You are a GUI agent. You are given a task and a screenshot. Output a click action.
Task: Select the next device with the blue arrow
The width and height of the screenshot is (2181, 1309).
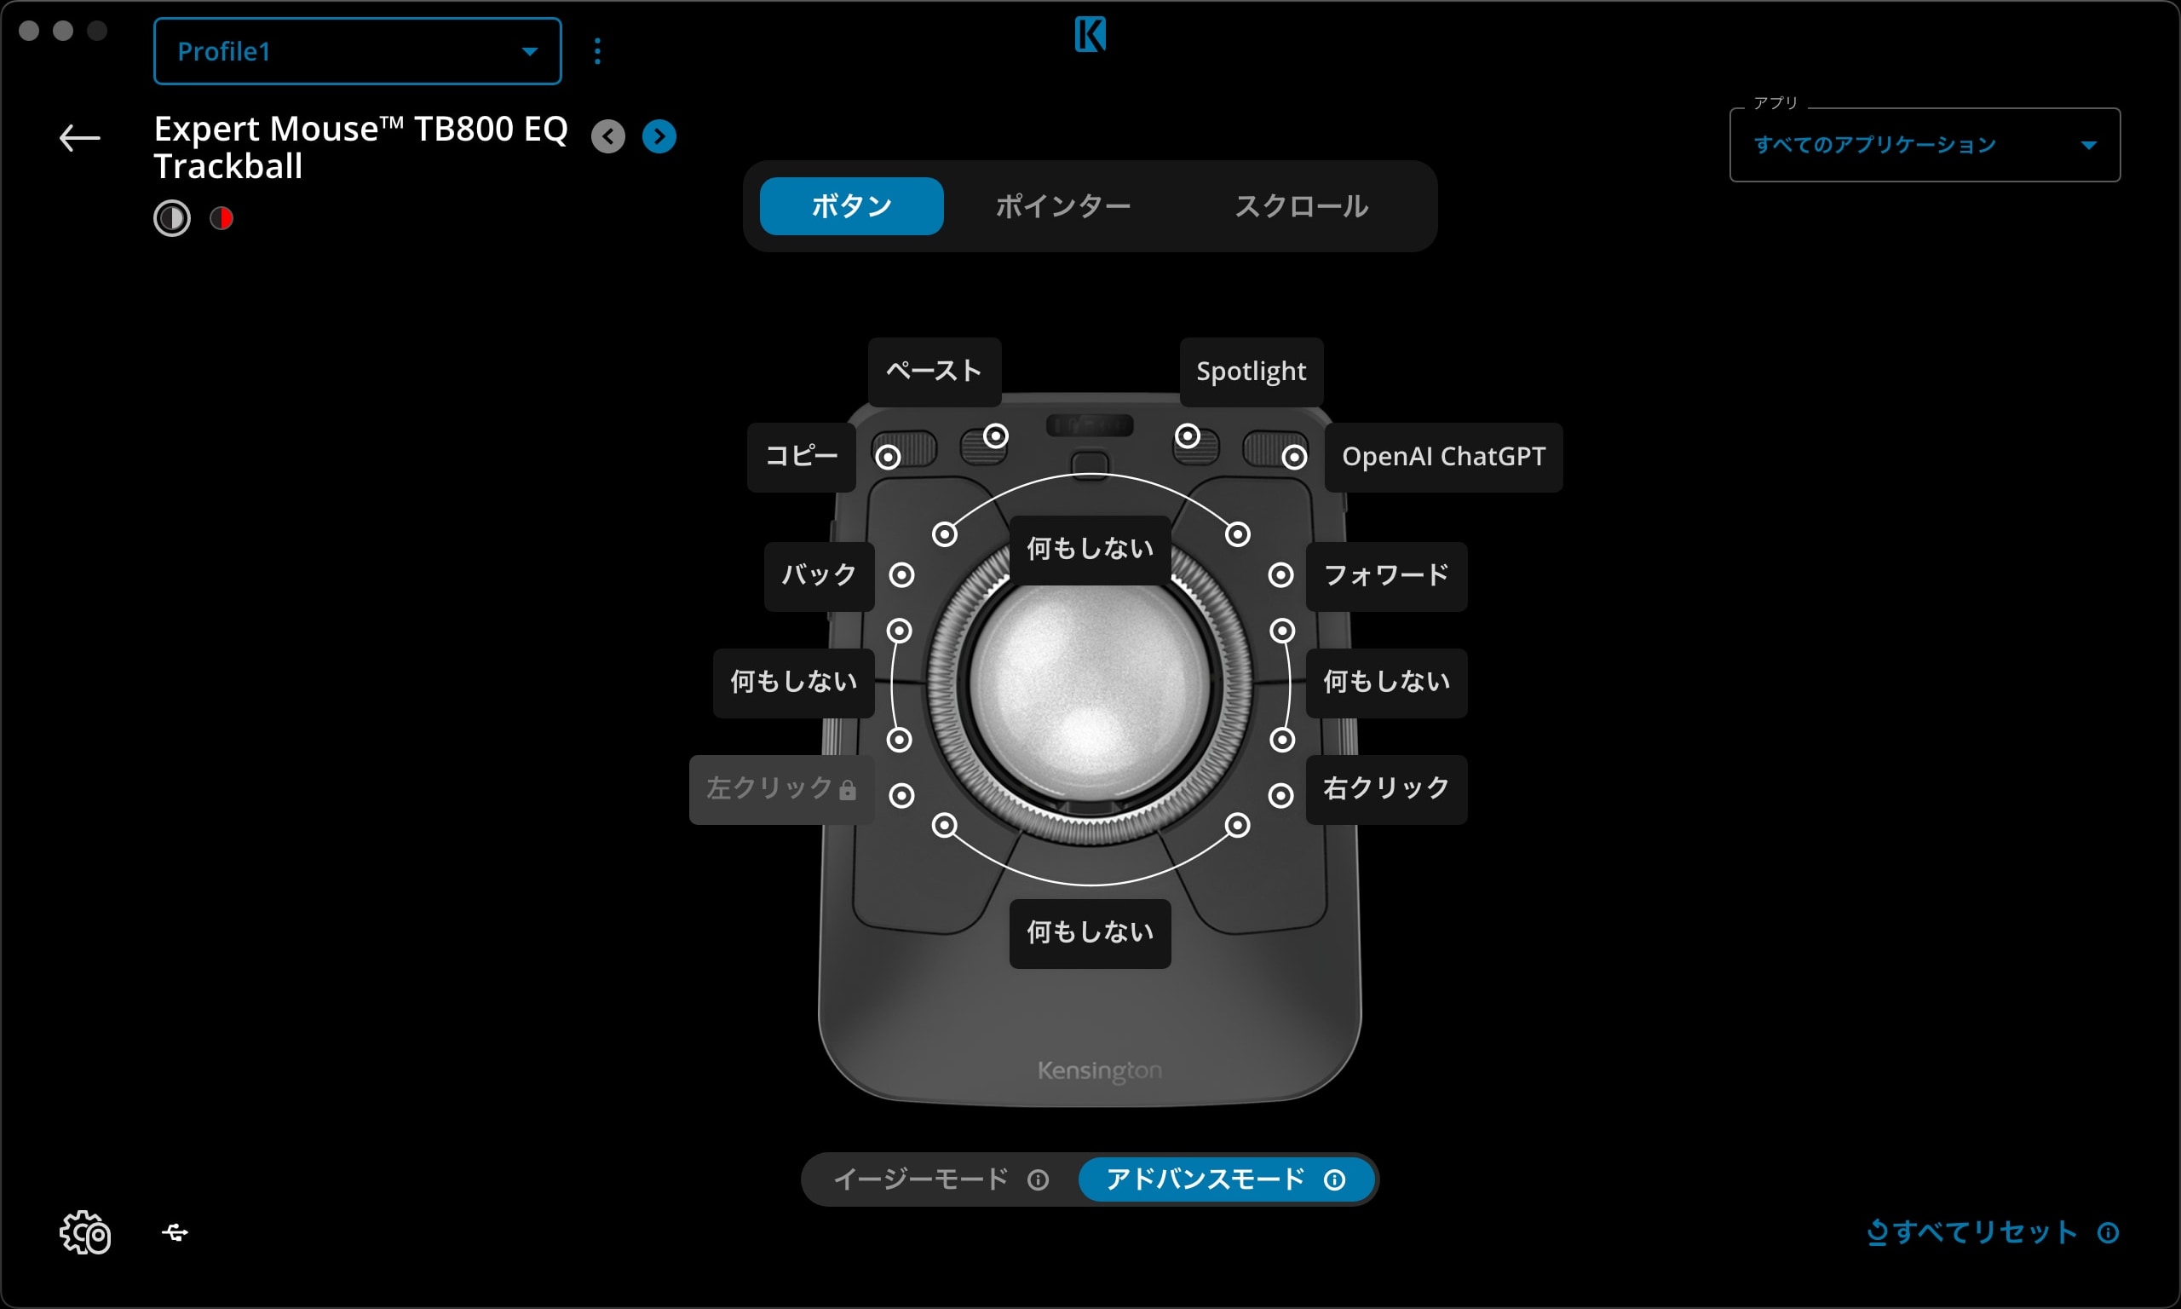(658, 136)
